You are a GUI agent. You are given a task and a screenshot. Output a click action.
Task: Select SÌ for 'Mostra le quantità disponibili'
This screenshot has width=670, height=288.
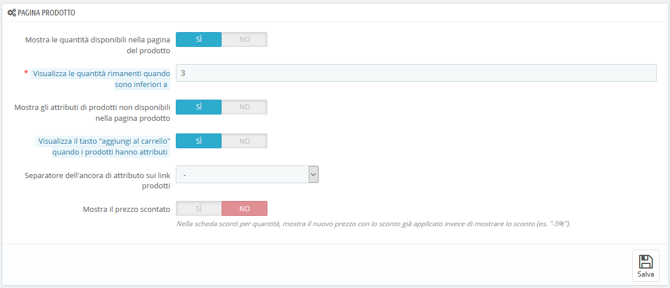(199, 40)
